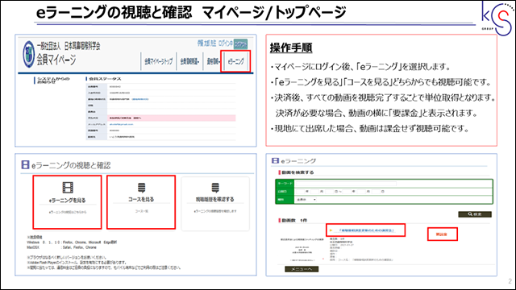Viewport: 516px width, 290px height.
Task: Click the MacOSX supported browsers line
Action: 61,247
